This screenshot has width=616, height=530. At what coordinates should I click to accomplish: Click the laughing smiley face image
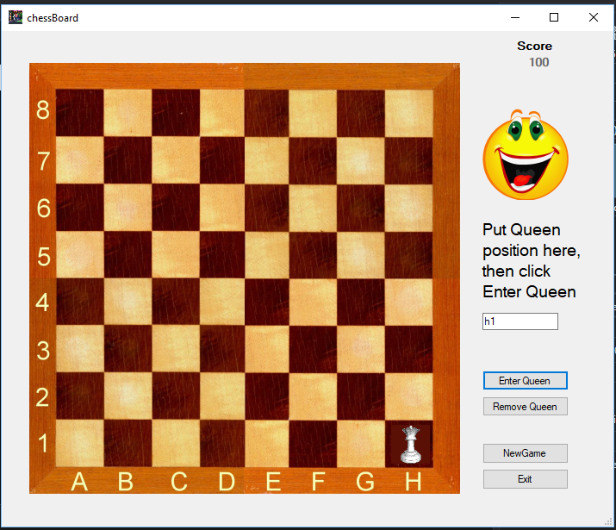pos(526,154)
